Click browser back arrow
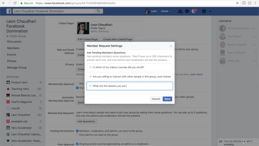The image size is (259, 146). pyautogui.click(x=4, y=3)
